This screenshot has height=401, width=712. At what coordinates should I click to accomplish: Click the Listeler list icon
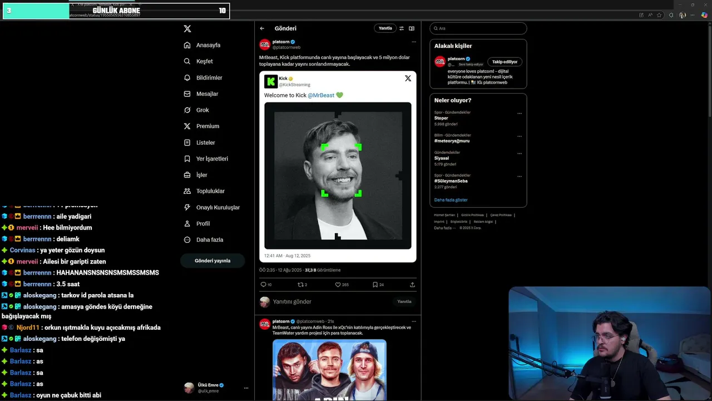tap(187, 143)
